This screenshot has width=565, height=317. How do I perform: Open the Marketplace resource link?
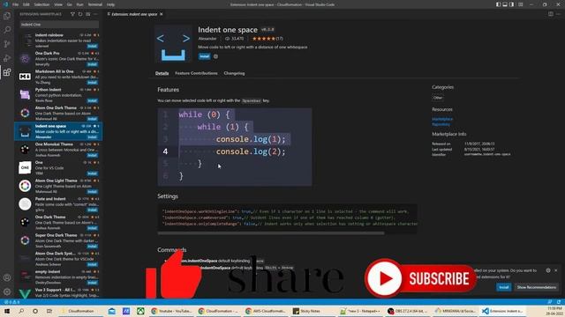click(442, 119)
